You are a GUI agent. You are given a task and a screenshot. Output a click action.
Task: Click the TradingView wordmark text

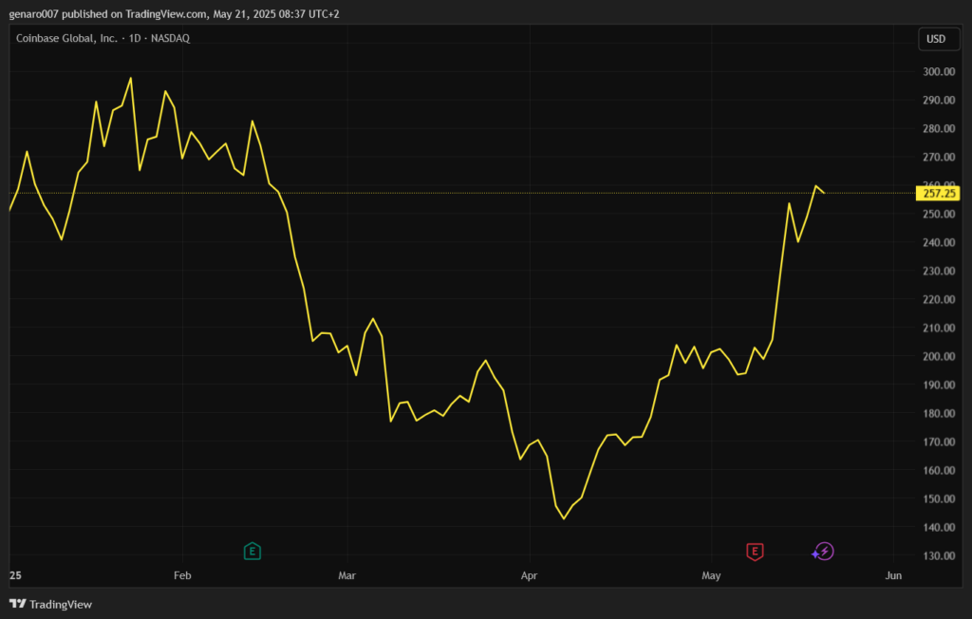point(61,604)
